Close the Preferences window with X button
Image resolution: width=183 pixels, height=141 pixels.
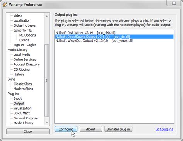tap(174, 3)
